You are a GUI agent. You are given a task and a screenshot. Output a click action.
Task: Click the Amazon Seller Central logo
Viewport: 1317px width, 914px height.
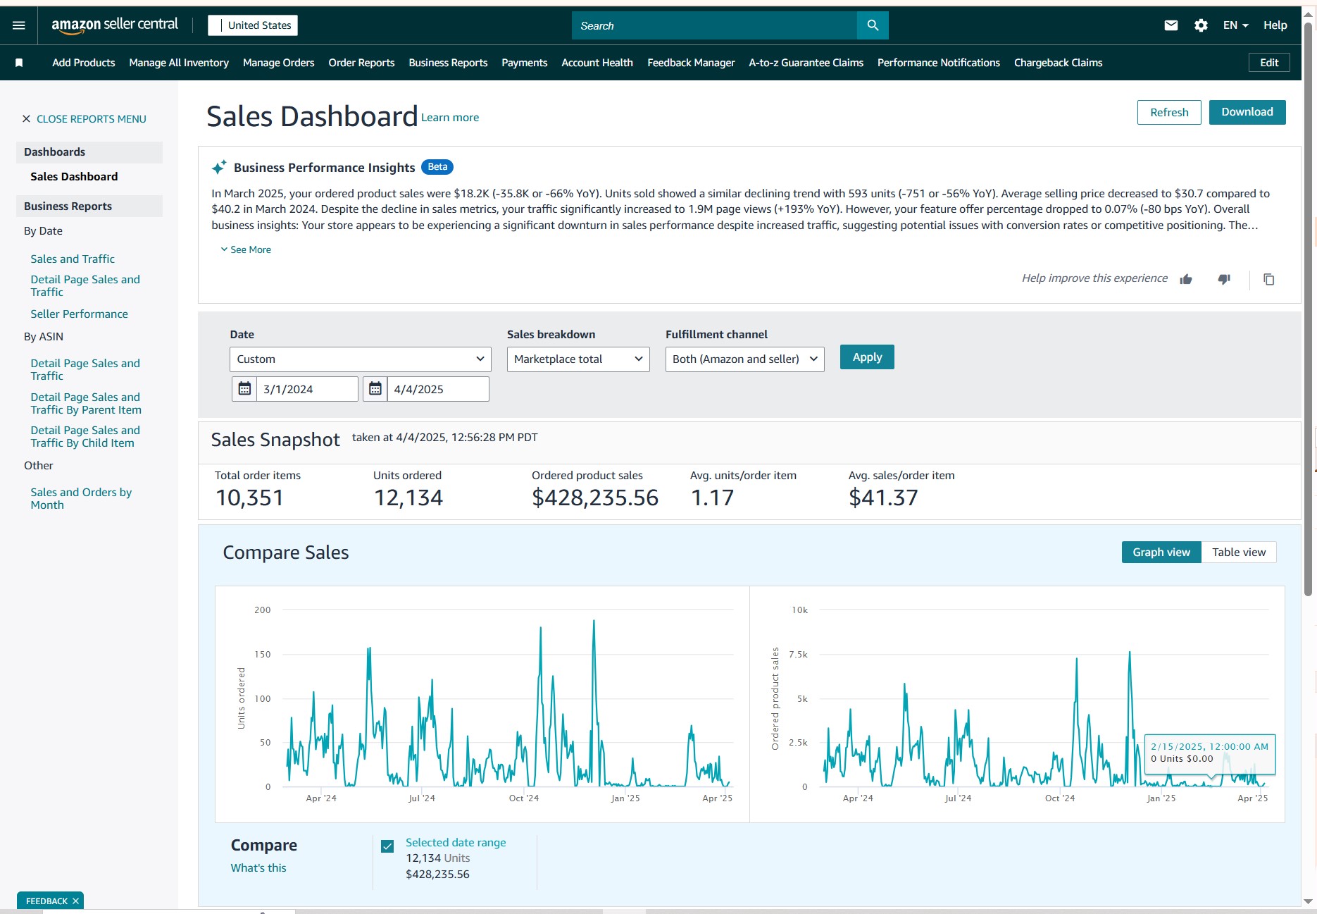click(115, 25)
